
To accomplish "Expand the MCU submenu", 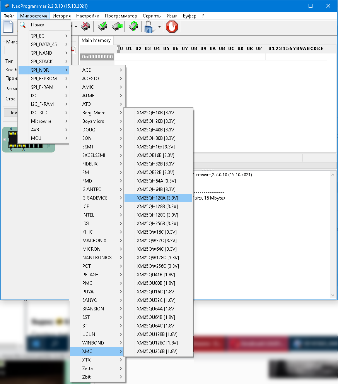I will pos(44,138).
